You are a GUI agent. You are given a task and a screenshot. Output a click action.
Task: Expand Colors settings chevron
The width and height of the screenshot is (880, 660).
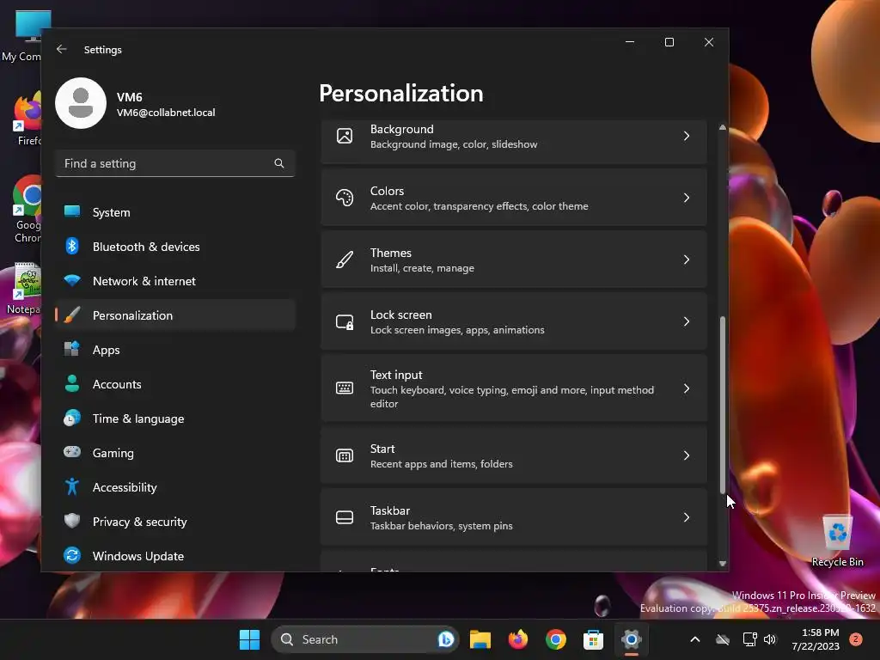pos(687,198)
